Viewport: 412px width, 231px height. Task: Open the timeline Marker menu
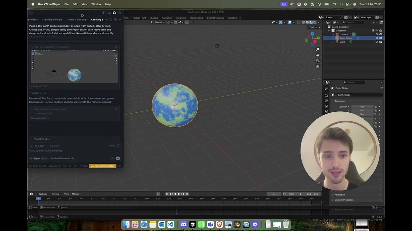(x=75, y=194)
